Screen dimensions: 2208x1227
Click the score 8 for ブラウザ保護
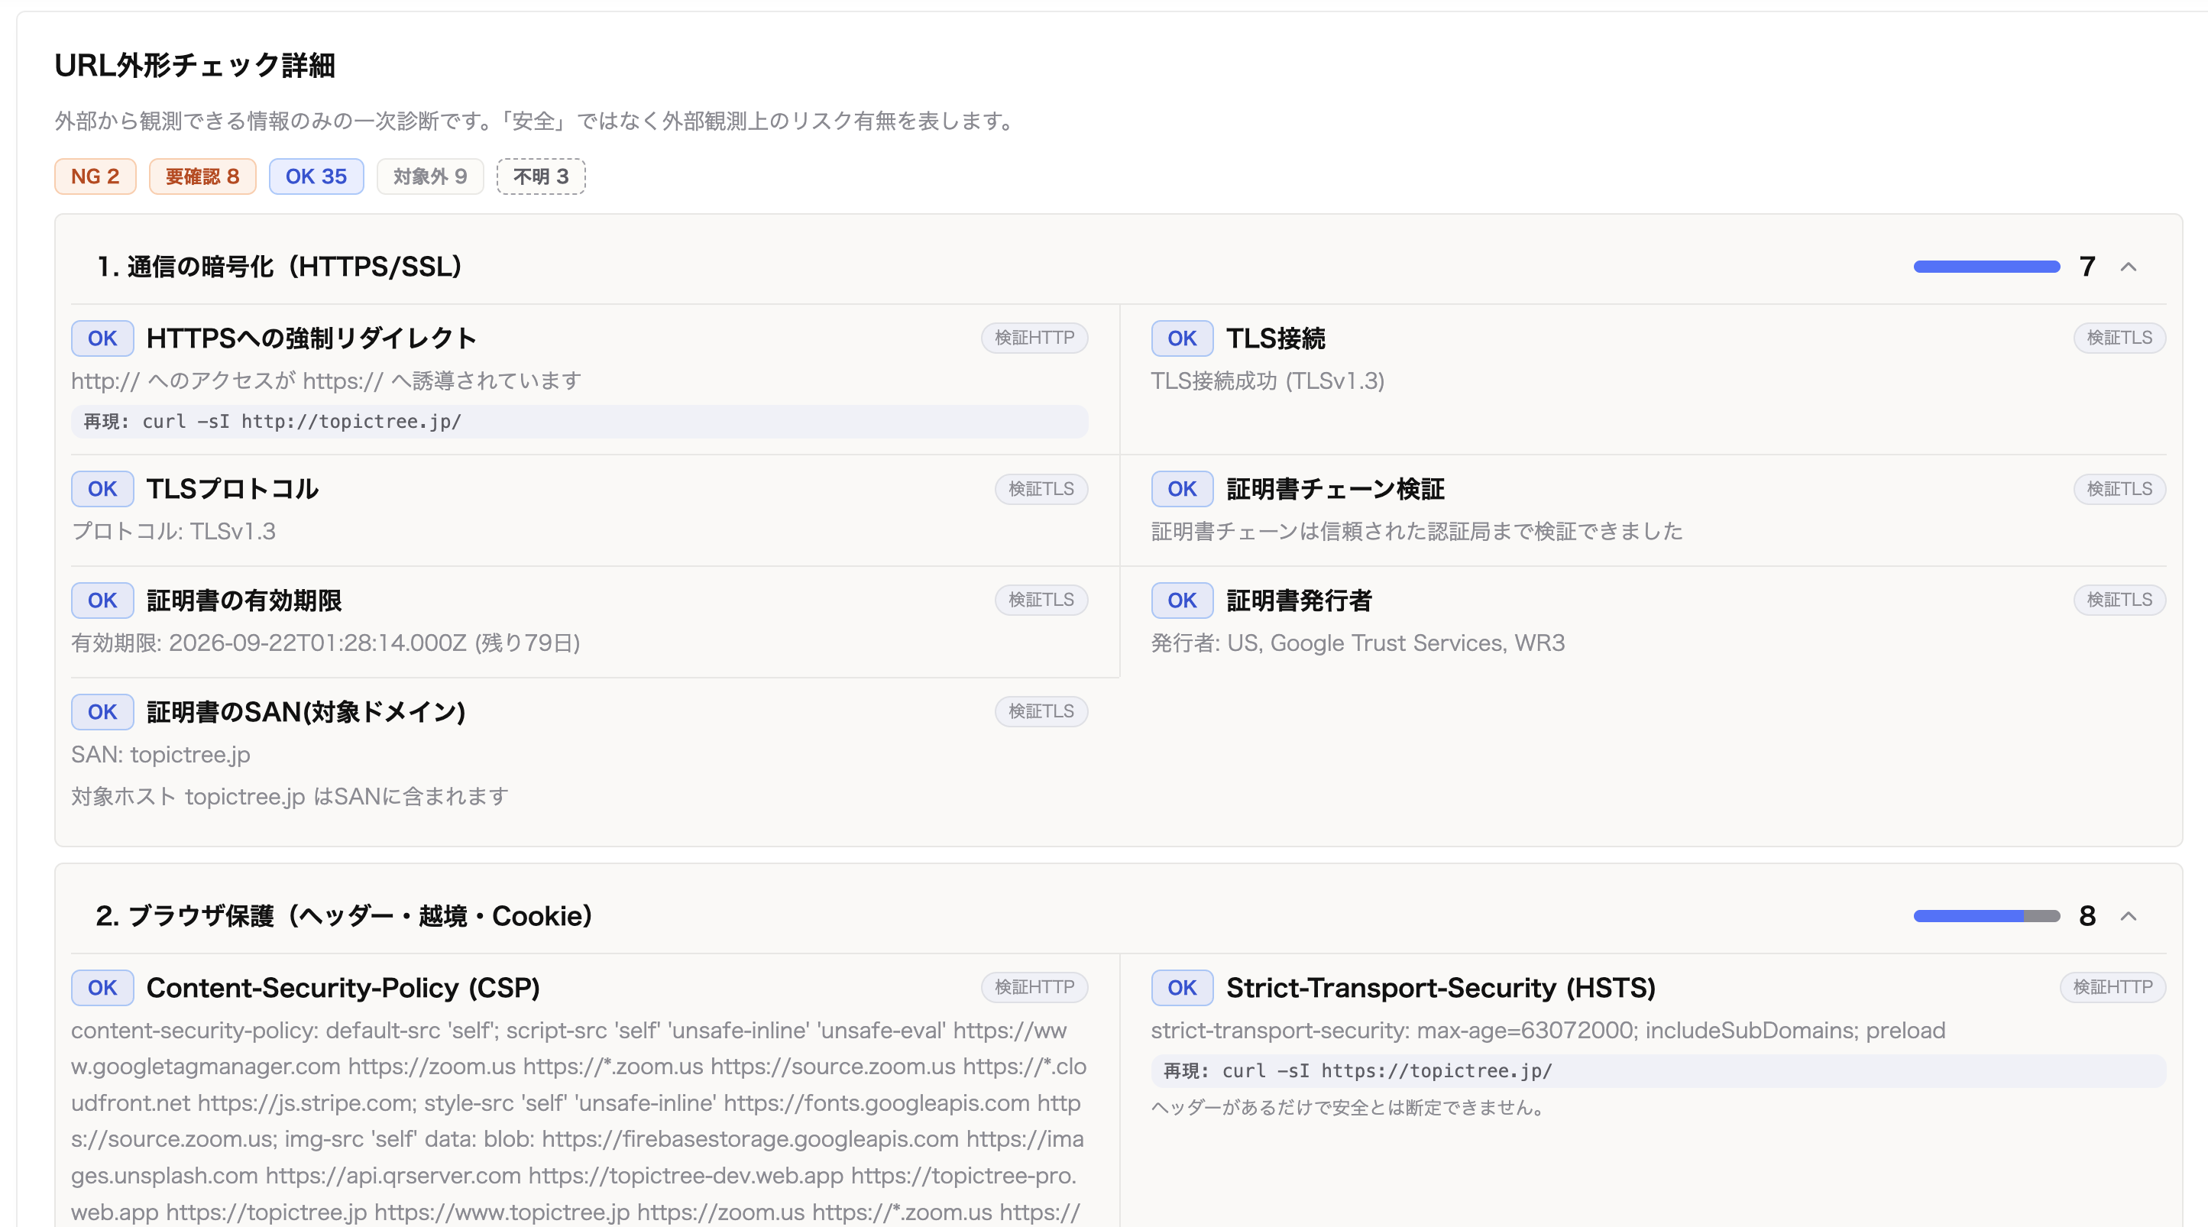[2087, 917]
